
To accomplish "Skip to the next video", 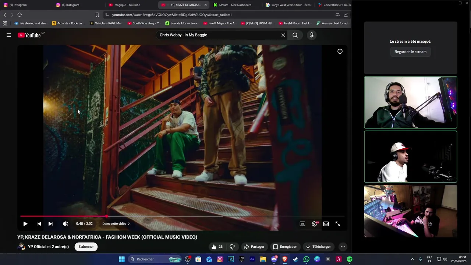I will 51,224.
